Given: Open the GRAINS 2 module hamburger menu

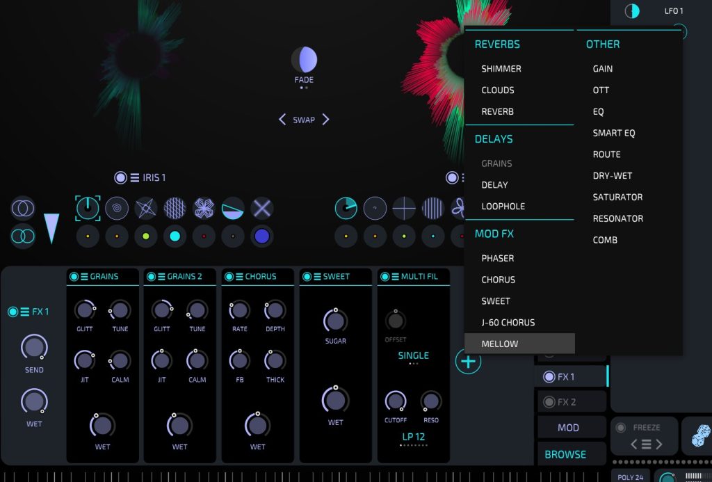Looking at the screenshot, I should (x=161, y=277).
